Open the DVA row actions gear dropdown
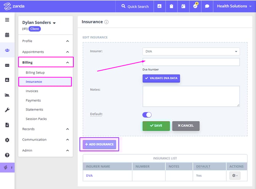256x189 pixels. pos(235,176)
